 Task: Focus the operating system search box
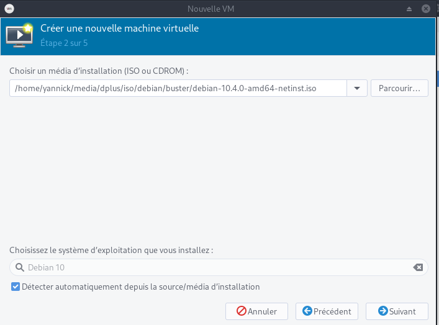217,267
